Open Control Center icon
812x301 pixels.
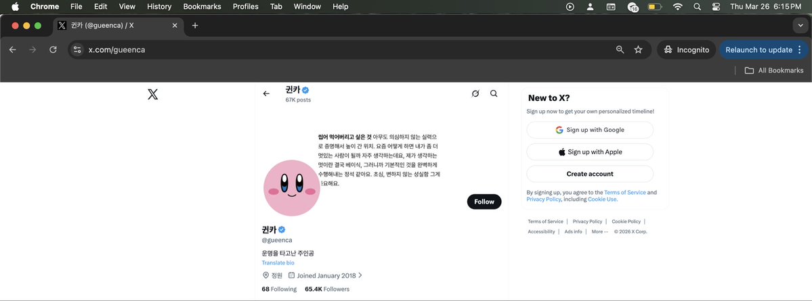click(x=717, y=6)
